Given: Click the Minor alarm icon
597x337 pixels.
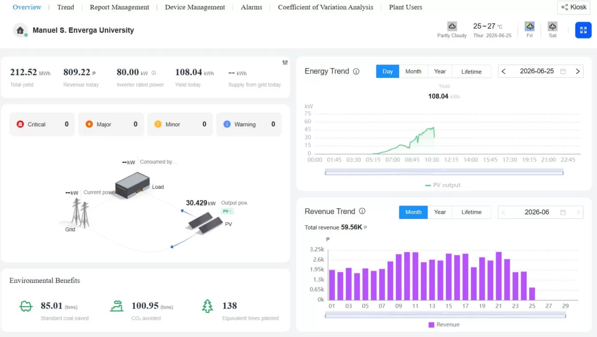Looking at the screenshot, I should tap(158, 124).
